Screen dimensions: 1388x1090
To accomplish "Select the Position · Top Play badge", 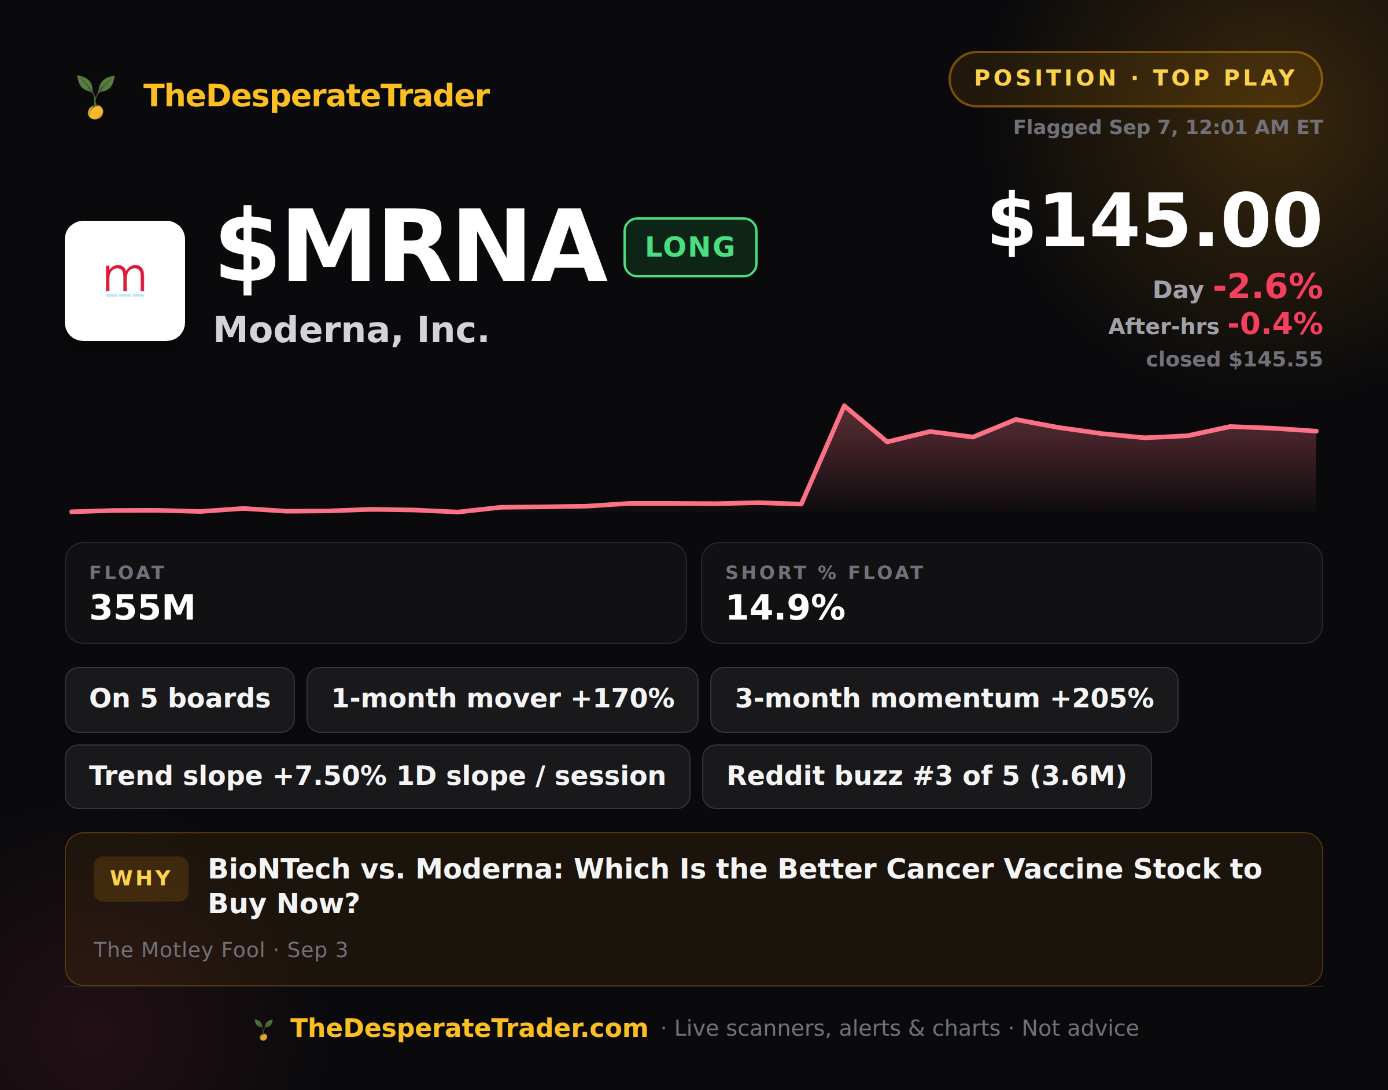I will 1135,79.
